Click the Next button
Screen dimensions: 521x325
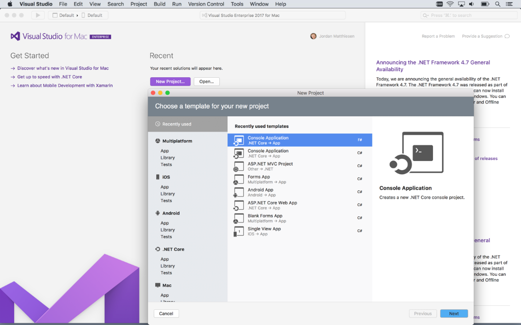[454, 314]
